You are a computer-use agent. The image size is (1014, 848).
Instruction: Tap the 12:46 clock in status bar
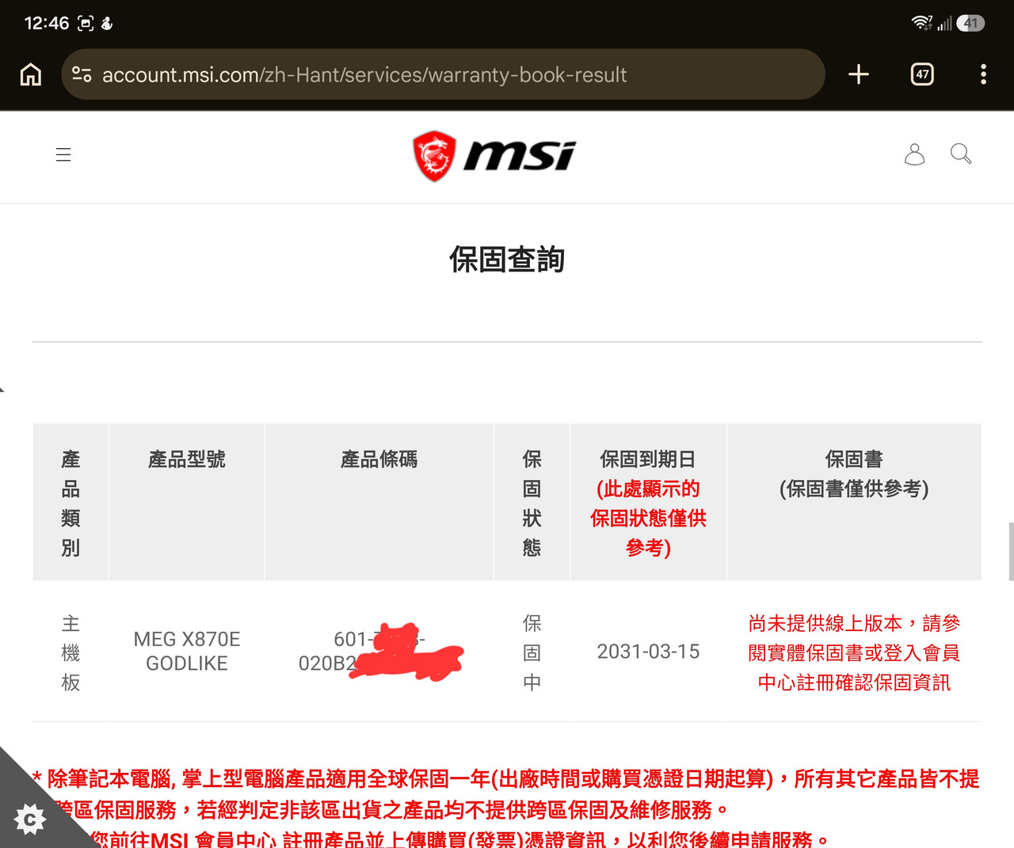click(x=47, y=23)
